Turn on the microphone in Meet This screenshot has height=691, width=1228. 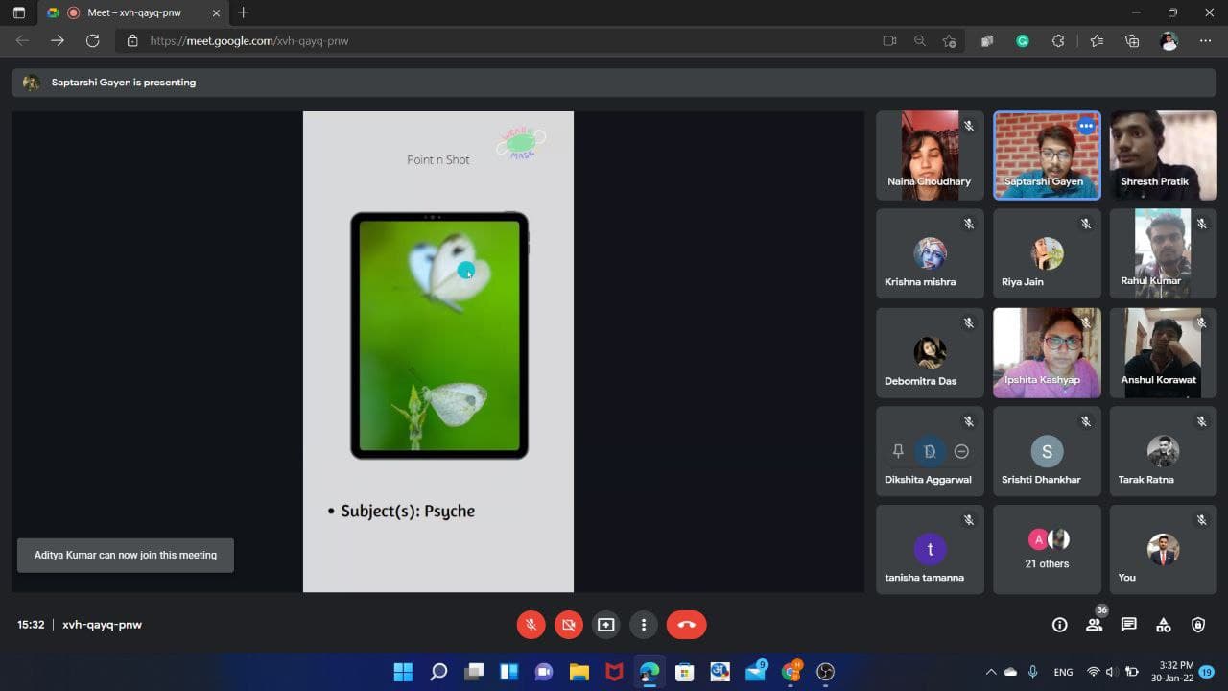pos(531,625)
